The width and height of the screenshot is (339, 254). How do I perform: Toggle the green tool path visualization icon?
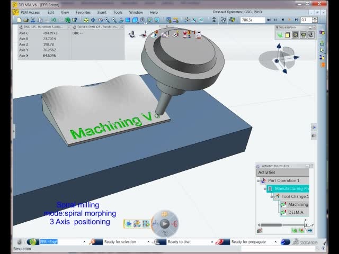click(x=280, y=35)
